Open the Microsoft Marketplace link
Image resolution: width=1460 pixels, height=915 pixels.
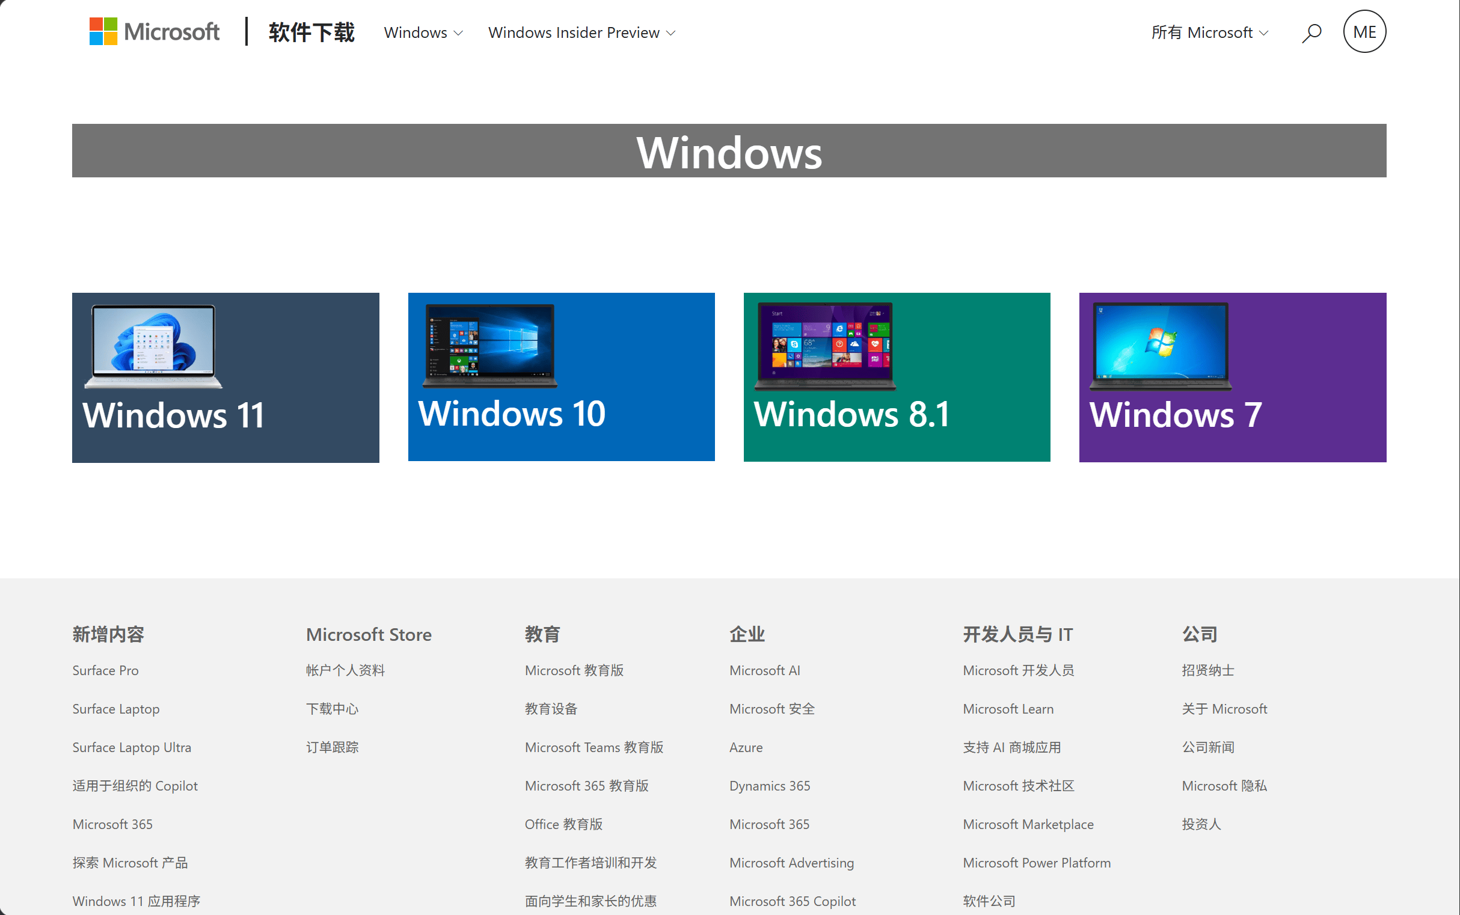pos(1028,824)
